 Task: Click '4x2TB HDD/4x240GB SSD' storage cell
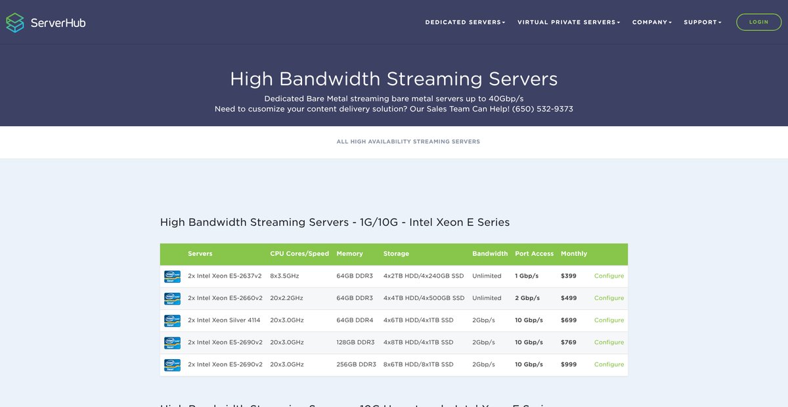[x=424, y=276]
